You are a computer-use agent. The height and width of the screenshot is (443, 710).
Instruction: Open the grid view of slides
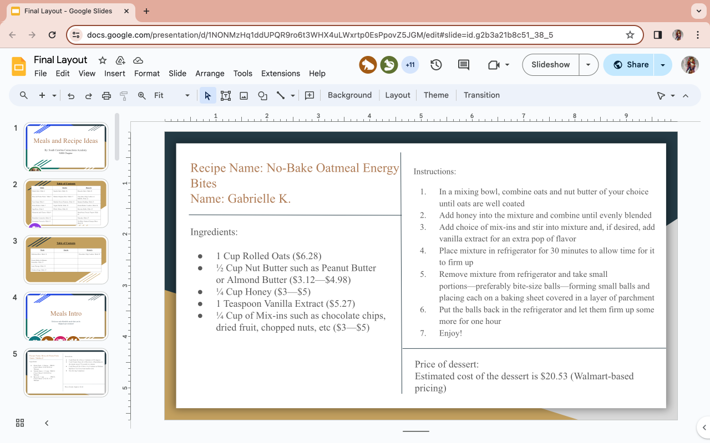pos(20,423)
